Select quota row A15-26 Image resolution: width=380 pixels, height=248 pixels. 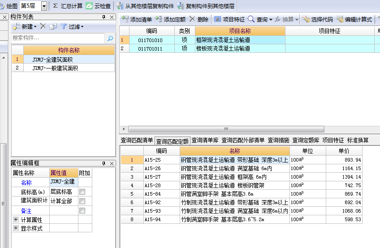pyautogui.click(x=242, y=168)
